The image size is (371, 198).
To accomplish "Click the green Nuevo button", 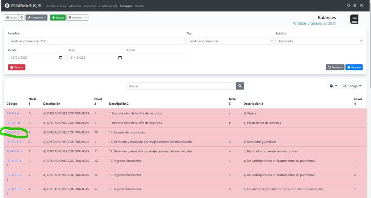I will [58, 17].
